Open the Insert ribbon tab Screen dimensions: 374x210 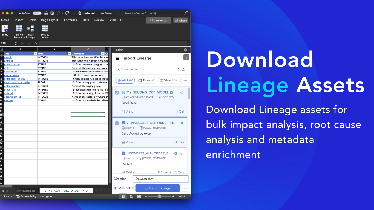pos(19,20)
